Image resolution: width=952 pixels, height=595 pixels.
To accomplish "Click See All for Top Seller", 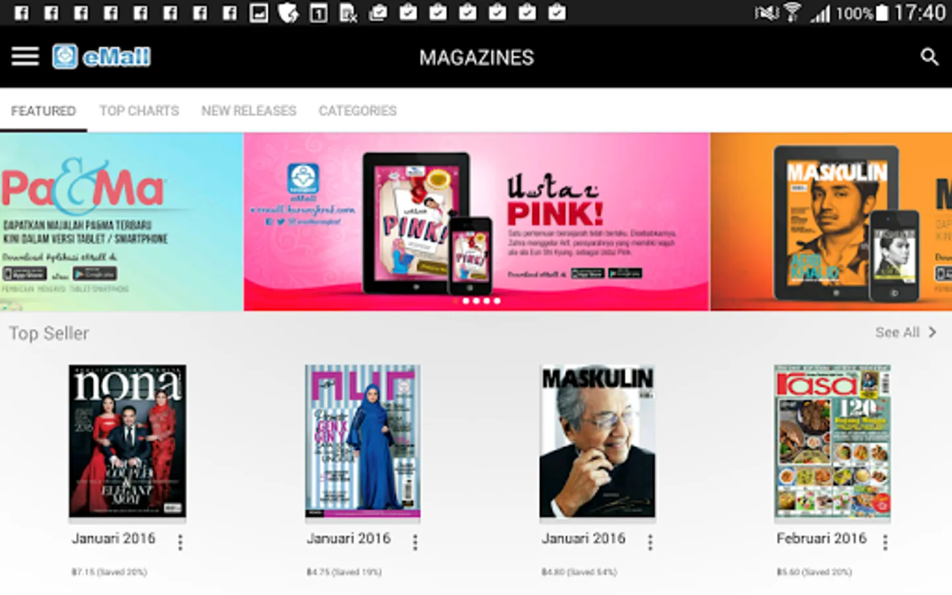I will coord(897,333).
